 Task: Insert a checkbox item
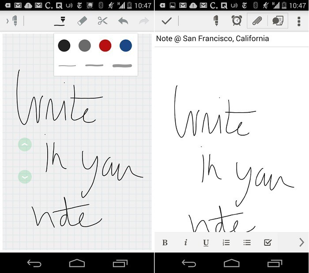click(x=268, y=243)
